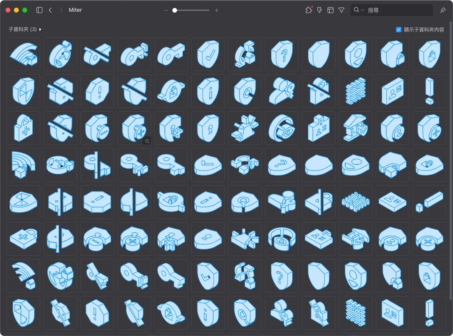Screen dimensions: 453x336
Task: Select the upright question mark shield in top row
Action: pyautogui.click(x=281, y=54)
